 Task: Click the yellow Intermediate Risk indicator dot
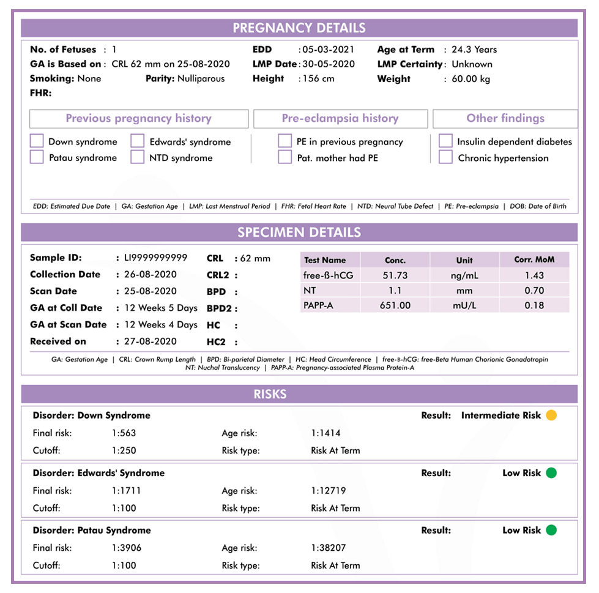pos(551,416)
